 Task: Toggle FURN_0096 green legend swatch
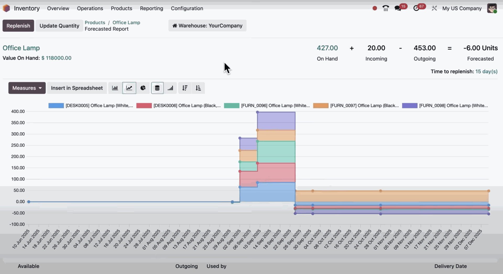(232, 106)
